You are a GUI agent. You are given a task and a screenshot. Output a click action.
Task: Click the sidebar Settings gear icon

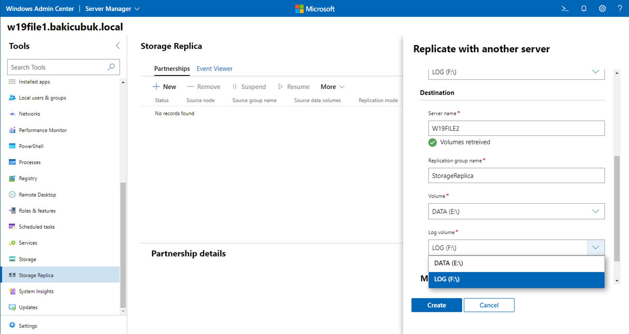point(12,325)
